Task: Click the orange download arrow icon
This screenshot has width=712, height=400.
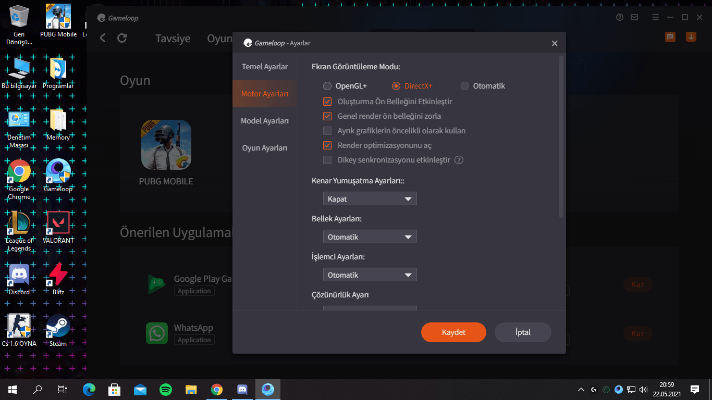Action: coord(691,37)
